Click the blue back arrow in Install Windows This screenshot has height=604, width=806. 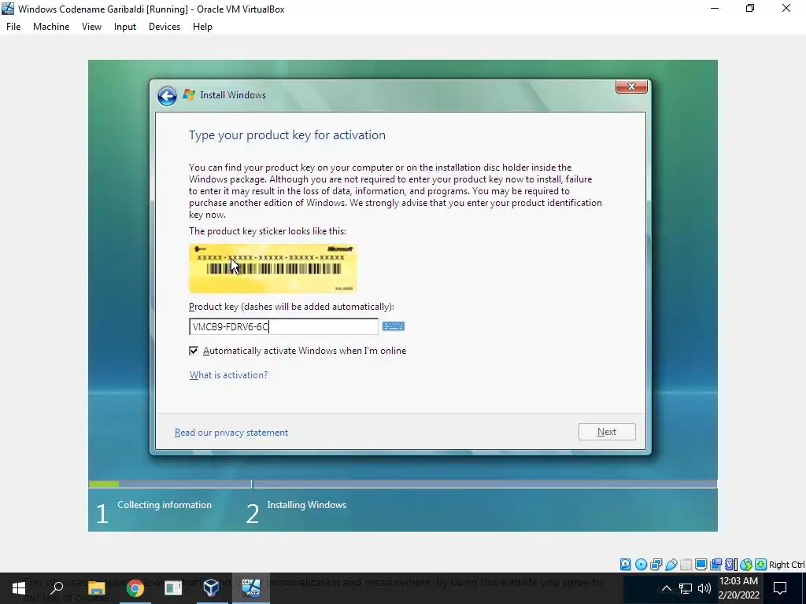pyautogui.click(x=167, y=95)
